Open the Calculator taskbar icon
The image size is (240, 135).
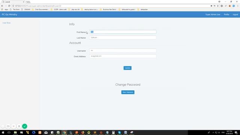click(113, 132)
